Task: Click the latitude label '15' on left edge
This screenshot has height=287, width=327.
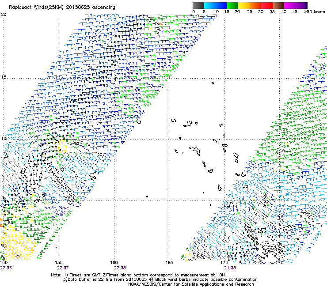Action: [4, 77]
